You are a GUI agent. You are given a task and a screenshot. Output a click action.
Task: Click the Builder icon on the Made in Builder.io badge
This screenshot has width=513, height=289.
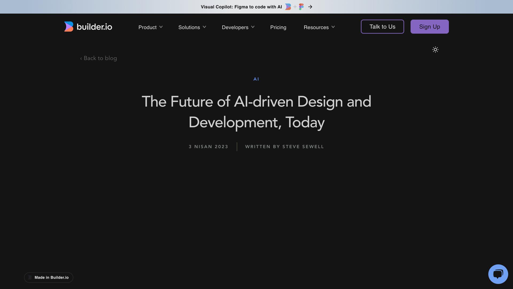[30, 277]
